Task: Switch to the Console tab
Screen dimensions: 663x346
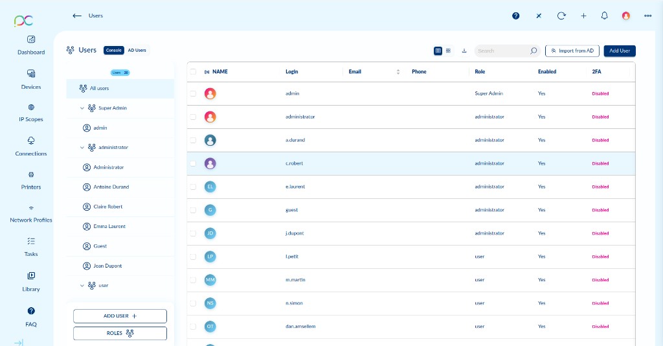Action: (x=114, y=51)
